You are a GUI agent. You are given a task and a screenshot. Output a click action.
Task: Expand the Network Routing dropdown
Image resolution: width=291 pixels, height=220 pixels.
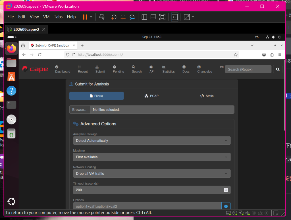152,173
